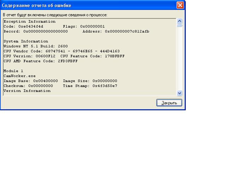Click the scrollbar up arrow
226x181 pixels.
tap(179, 21)
